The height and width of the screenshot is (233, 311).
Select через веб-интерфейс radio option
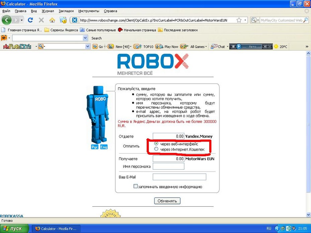(x=156, y=143)
